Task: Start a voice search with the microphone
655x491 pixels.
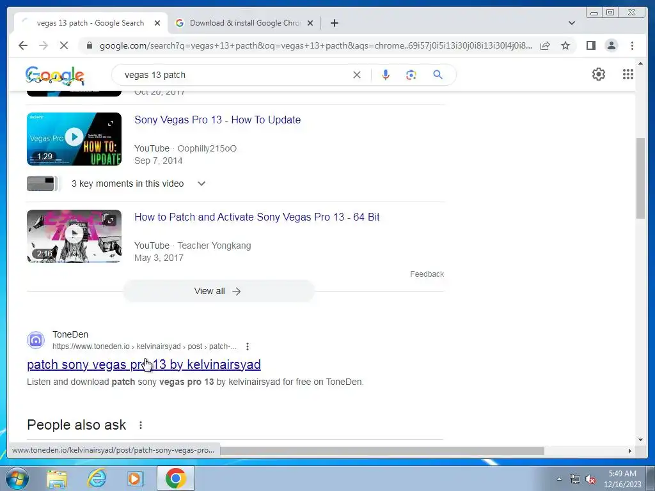Action: pyautogui.click(x=386, y=75)
